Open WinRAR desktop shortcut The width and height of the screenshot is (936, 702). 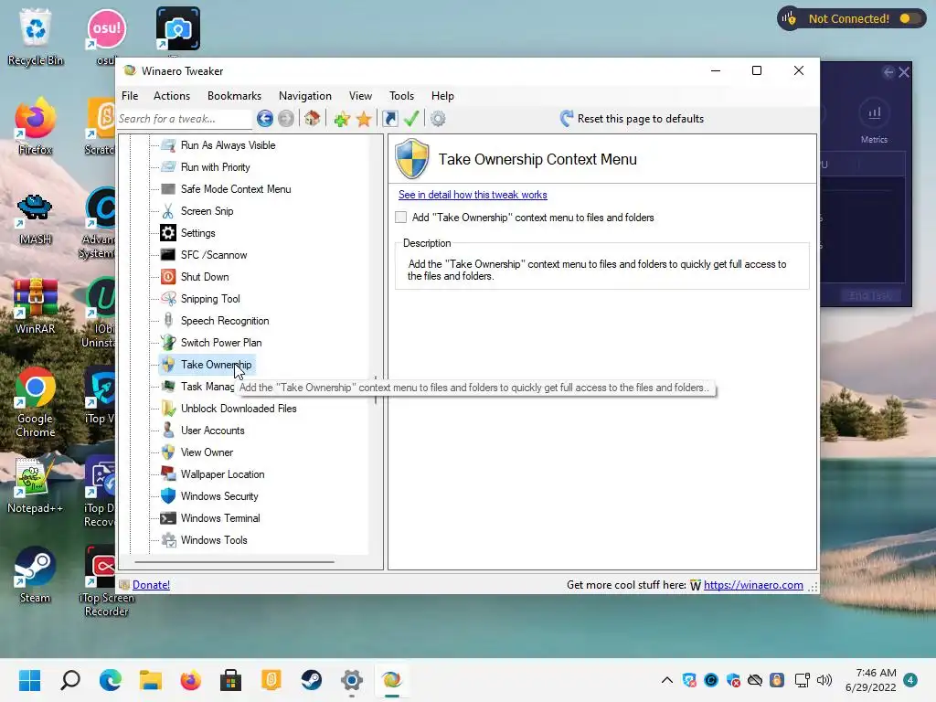point(36,306)
